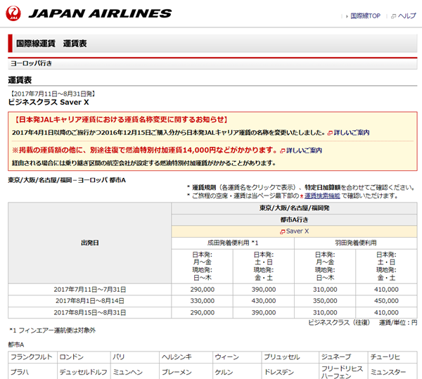Click the ブレーメン city cell
Viewport: 422px width, 379px height.
pos(186,372)
